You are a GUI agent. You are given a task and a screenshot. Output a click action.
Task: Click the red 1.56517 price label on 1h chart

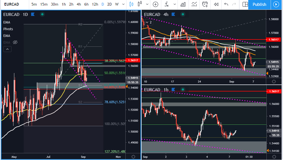click(274, 91)
